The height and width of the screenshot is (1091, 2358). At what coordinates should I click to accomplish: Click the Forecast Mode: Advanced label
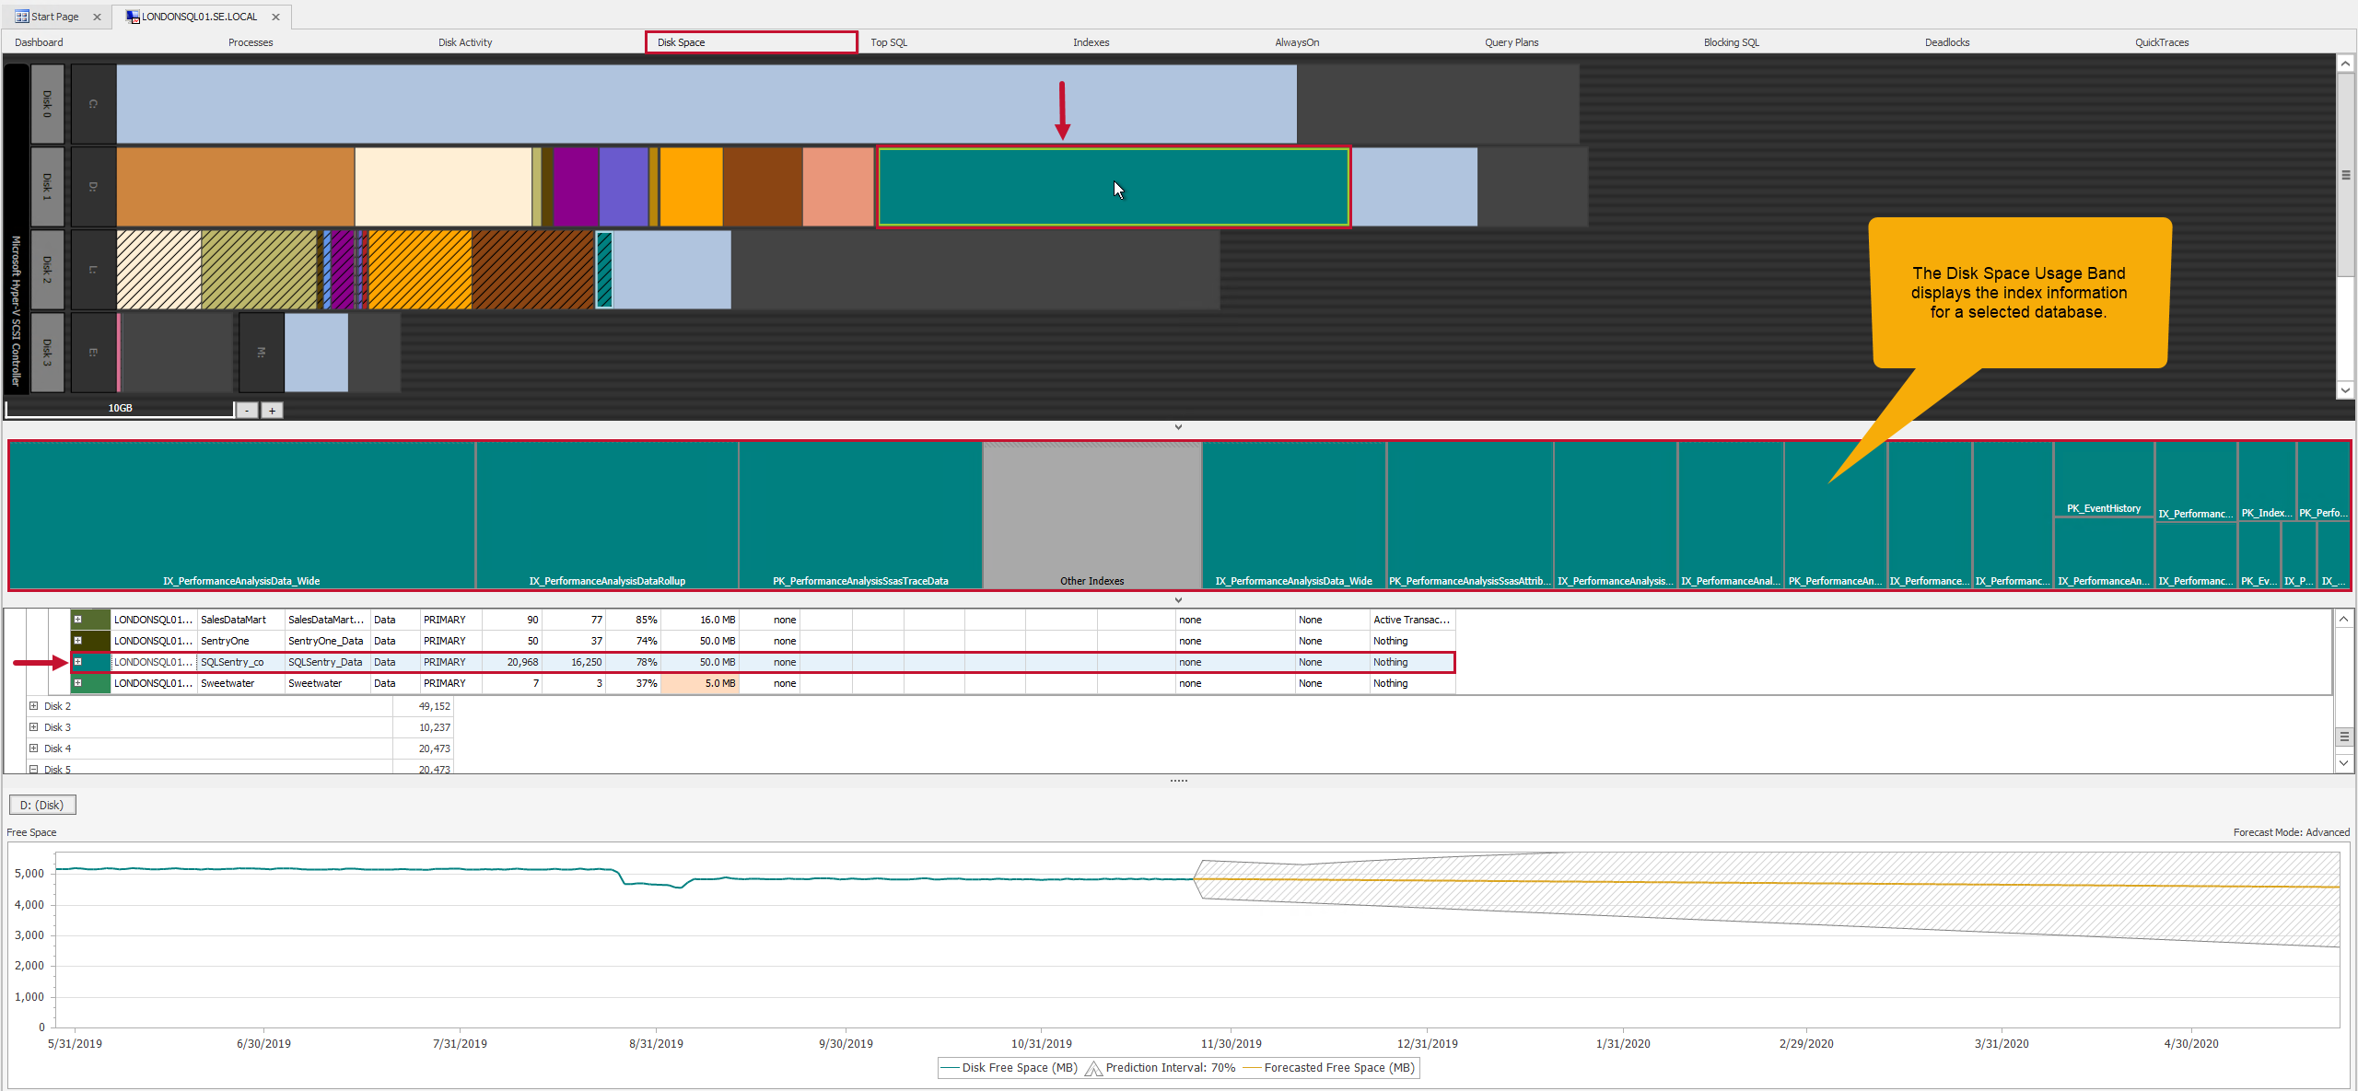(2291, 832)
